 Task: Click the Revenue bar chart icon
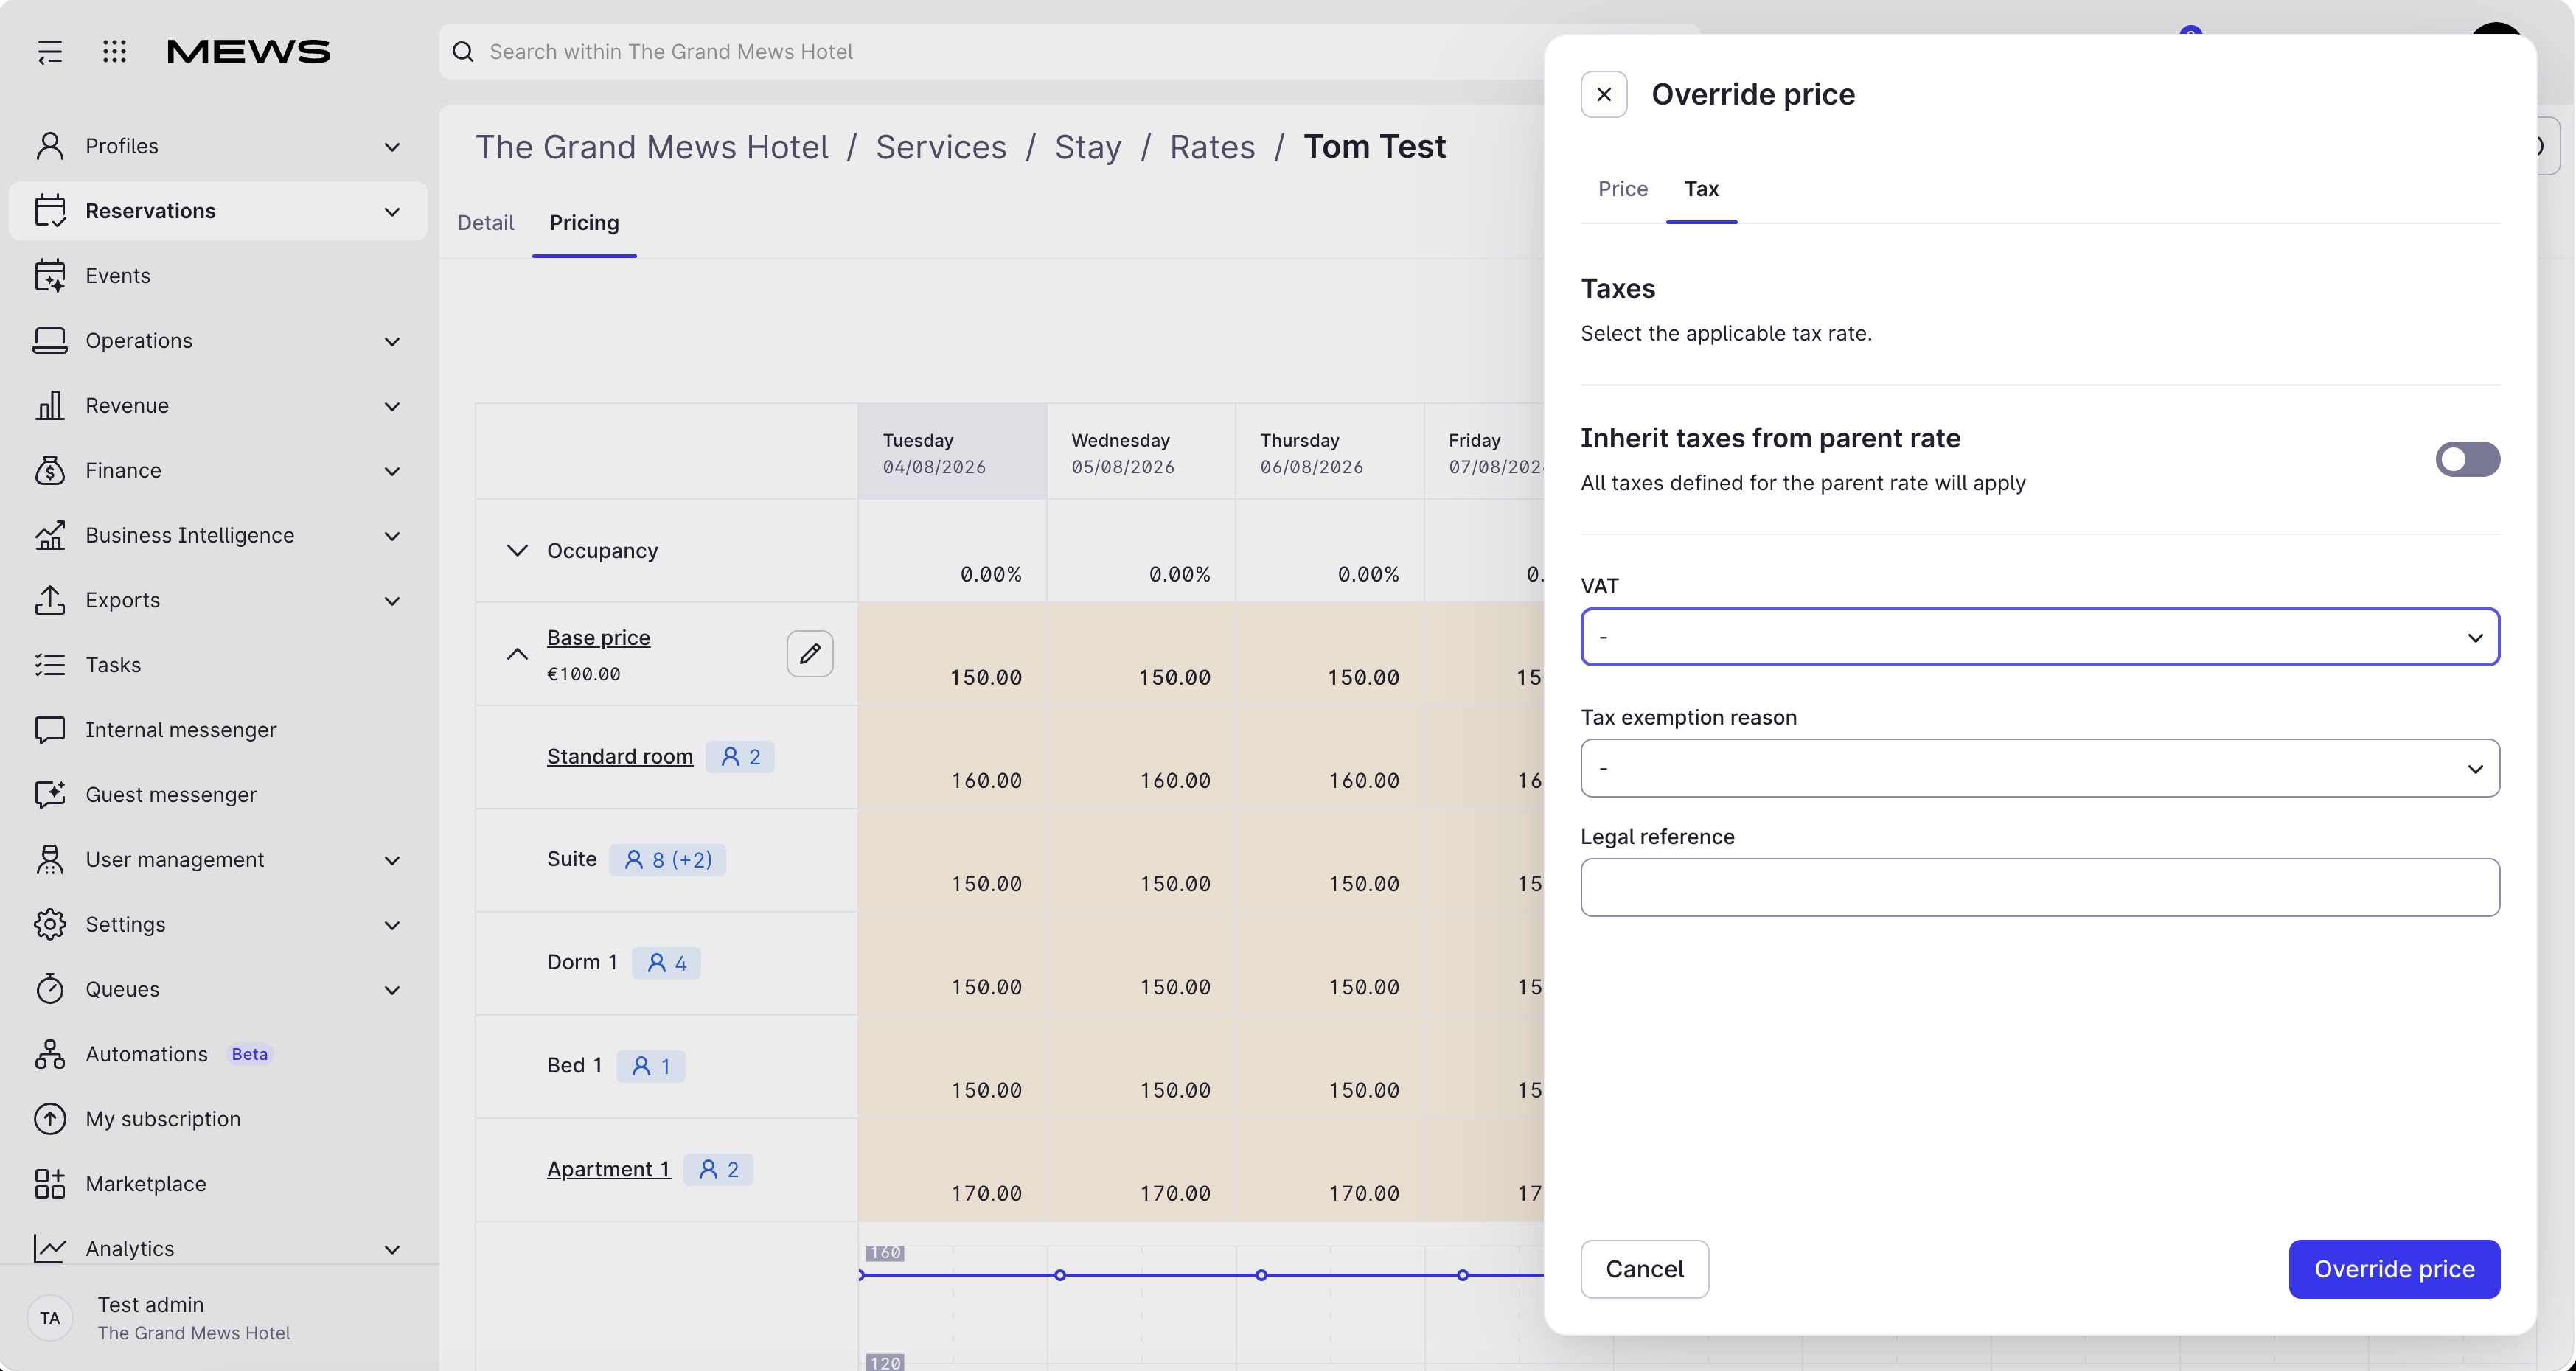click(x=50, y=406)
